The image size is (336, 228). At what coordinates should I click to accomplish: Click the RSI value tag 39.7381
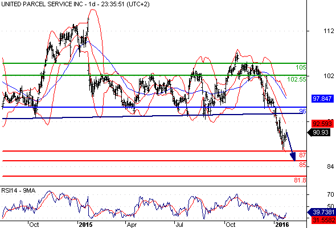321,213
